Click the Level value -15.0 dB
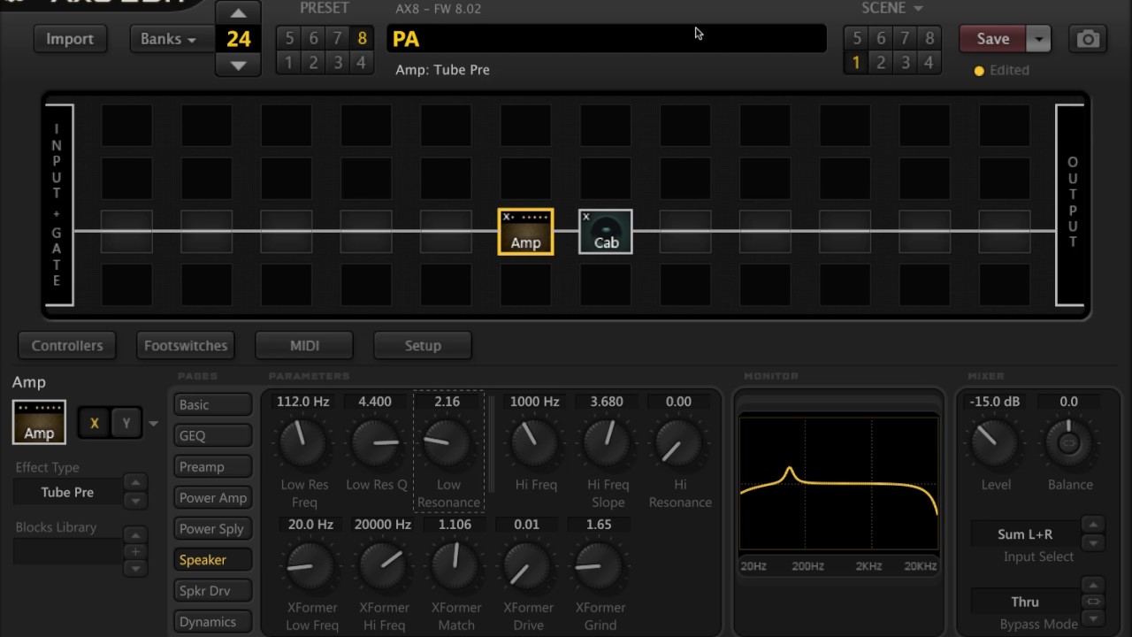Image resolution: width=1132 pixels, height=637 pixels. point(995,402)
